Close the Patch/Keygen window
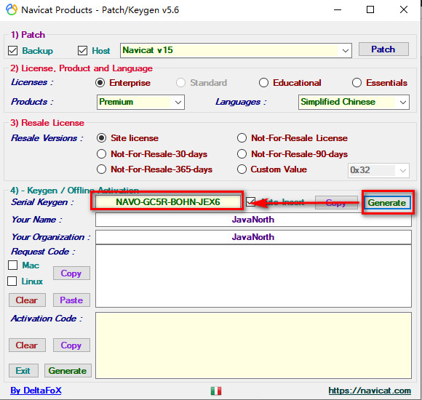The image size is (422, 400). pos(404,9)
